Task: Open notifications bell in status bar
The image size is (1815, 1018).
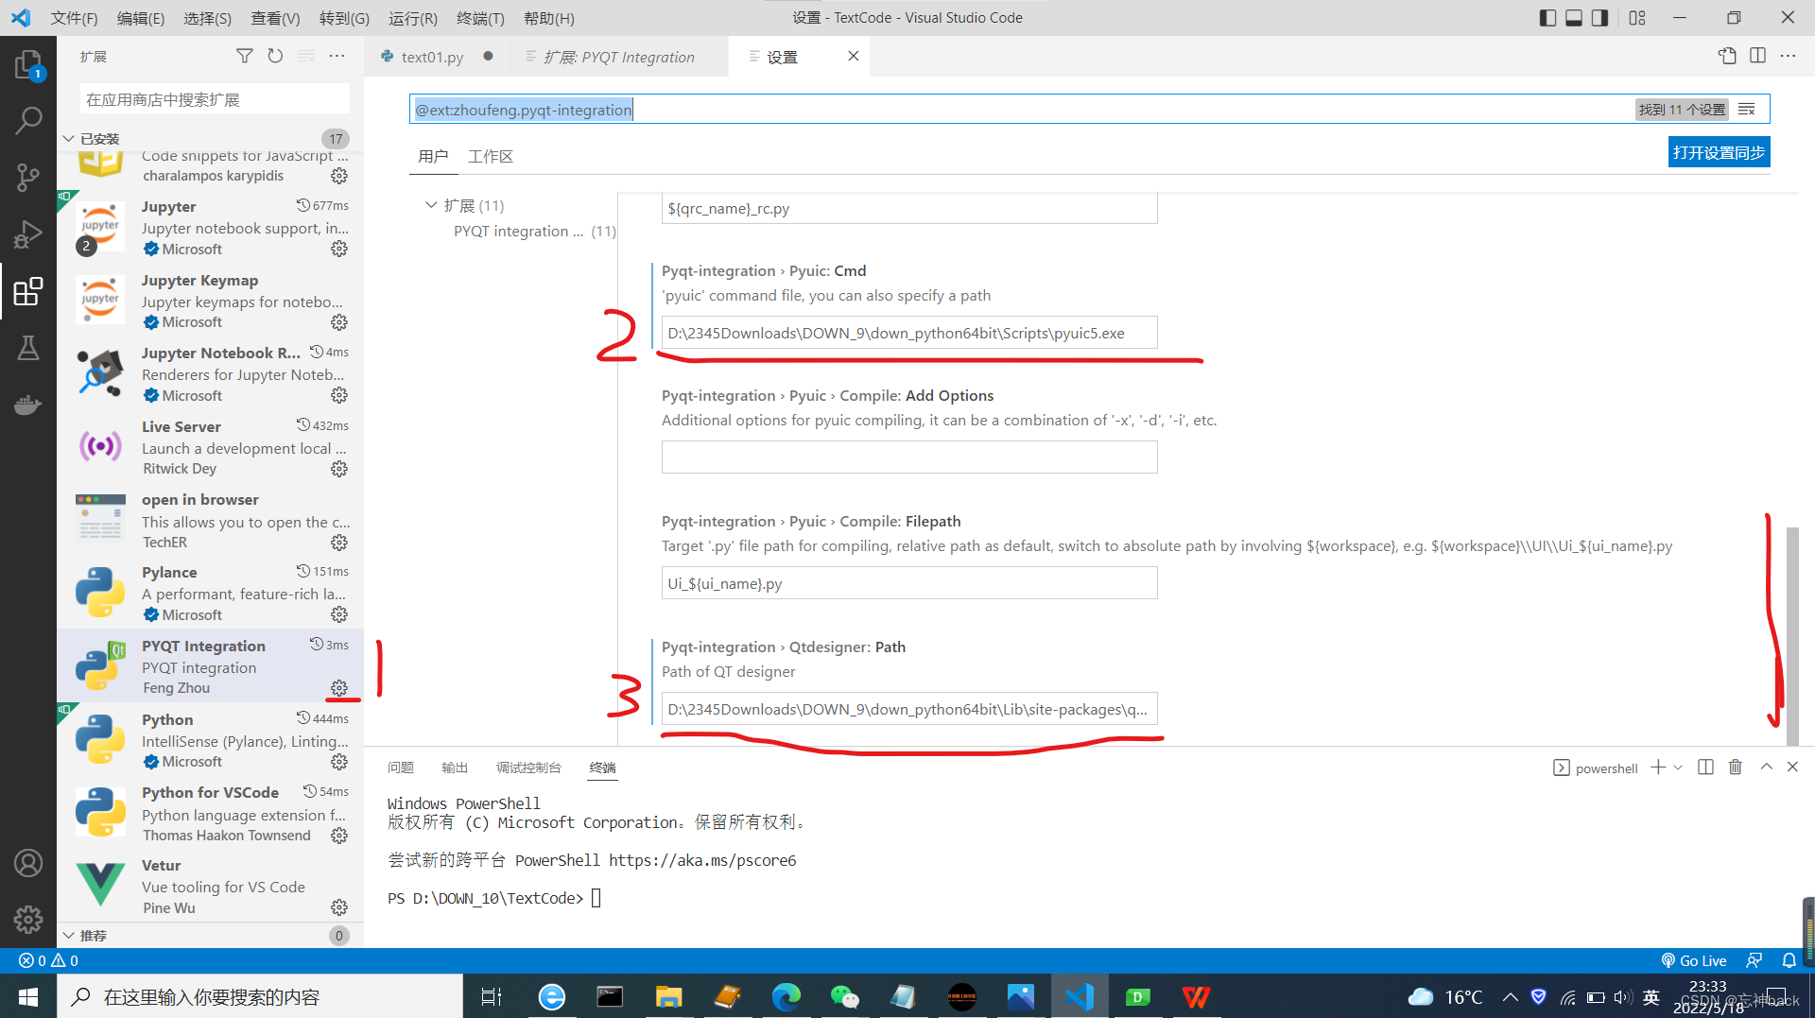Action: (x=1789, y=960)
